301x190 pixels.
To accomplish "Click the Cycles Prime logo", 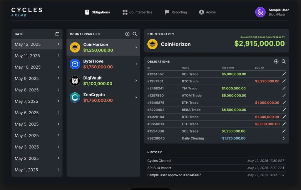I will pyautogui.click(x=27, y=12).
